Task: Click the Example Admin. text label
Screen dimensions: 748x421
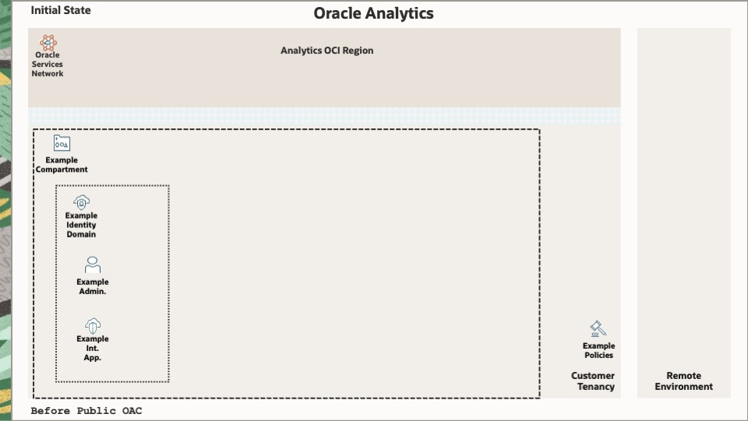Action: pos(93,286)
